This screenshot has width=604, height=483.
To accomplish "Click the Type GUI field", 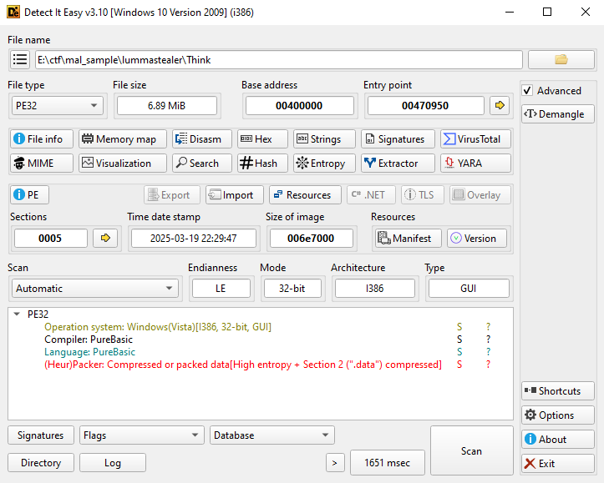I will (469, 288).
